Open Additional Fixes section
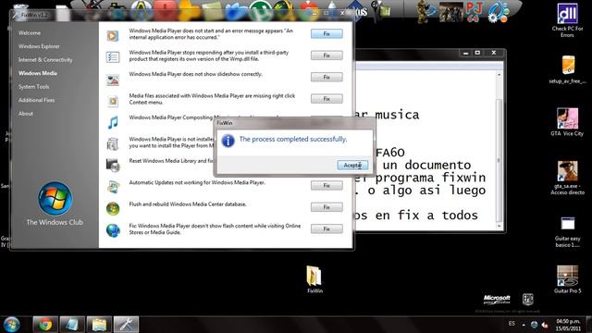This screenshot has width=592, height=333. (x=36, y=100)
